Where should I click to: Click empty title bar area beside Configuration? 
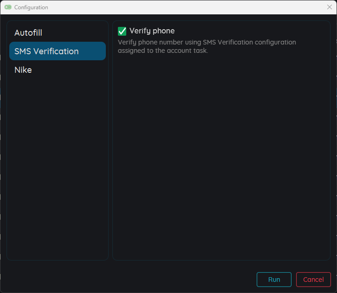click(x=186, y=7)
